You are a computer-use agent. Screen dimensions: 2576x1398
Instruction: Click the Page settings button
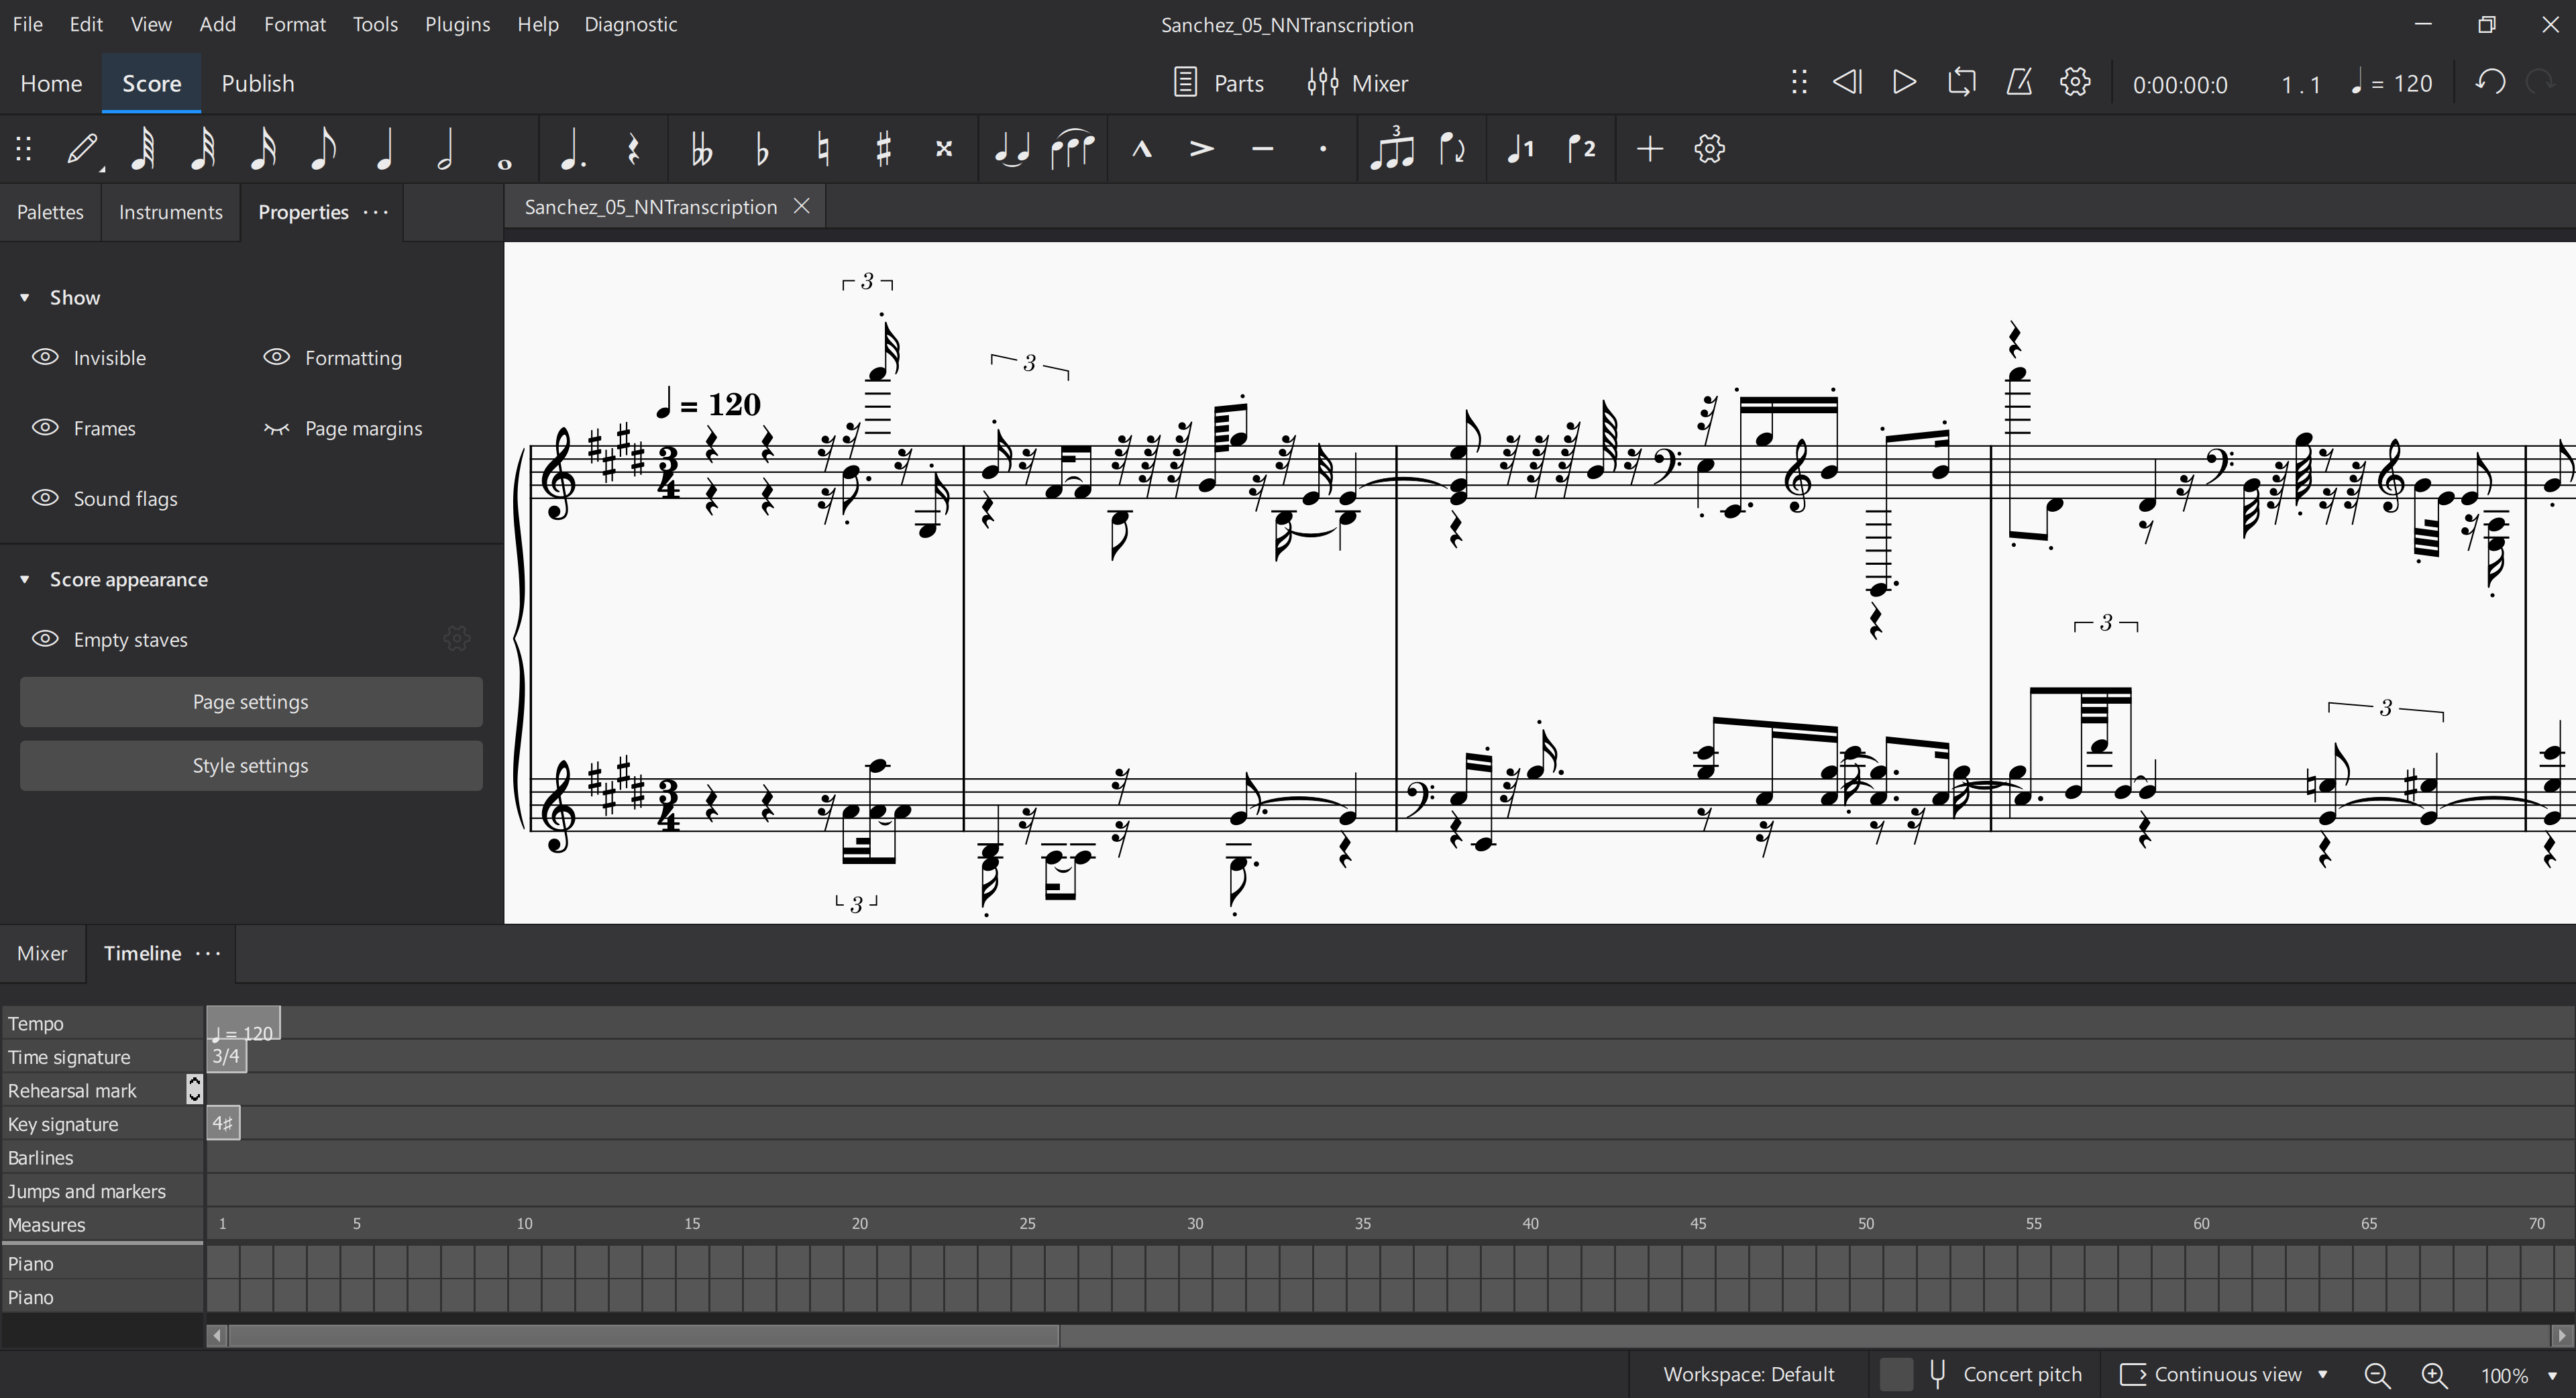point(251,702)
